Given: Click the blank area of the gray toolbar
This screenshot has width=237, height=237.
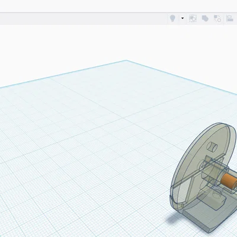Looking at the screenshot, I should (83, 19).
